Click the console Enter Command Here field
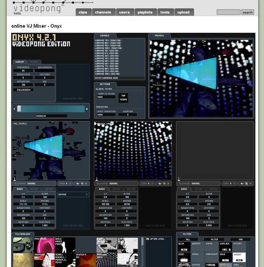Screen dimensions: 264x267 (119, 78)
